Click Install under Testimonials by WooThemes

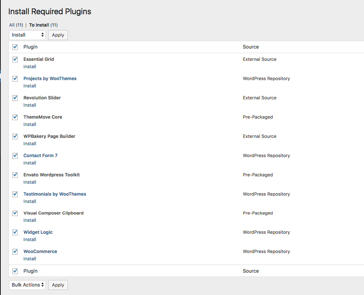point(30,201)
